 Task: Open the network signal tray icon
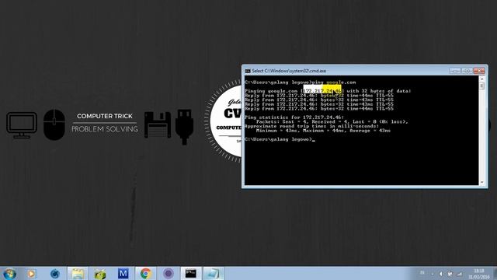[x=459, y=274]
